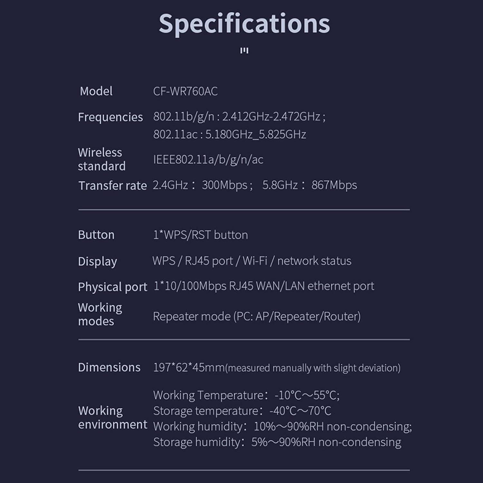Click the Repeater mode description
Viewport: 483px width, 483px height.
[256, 317]
